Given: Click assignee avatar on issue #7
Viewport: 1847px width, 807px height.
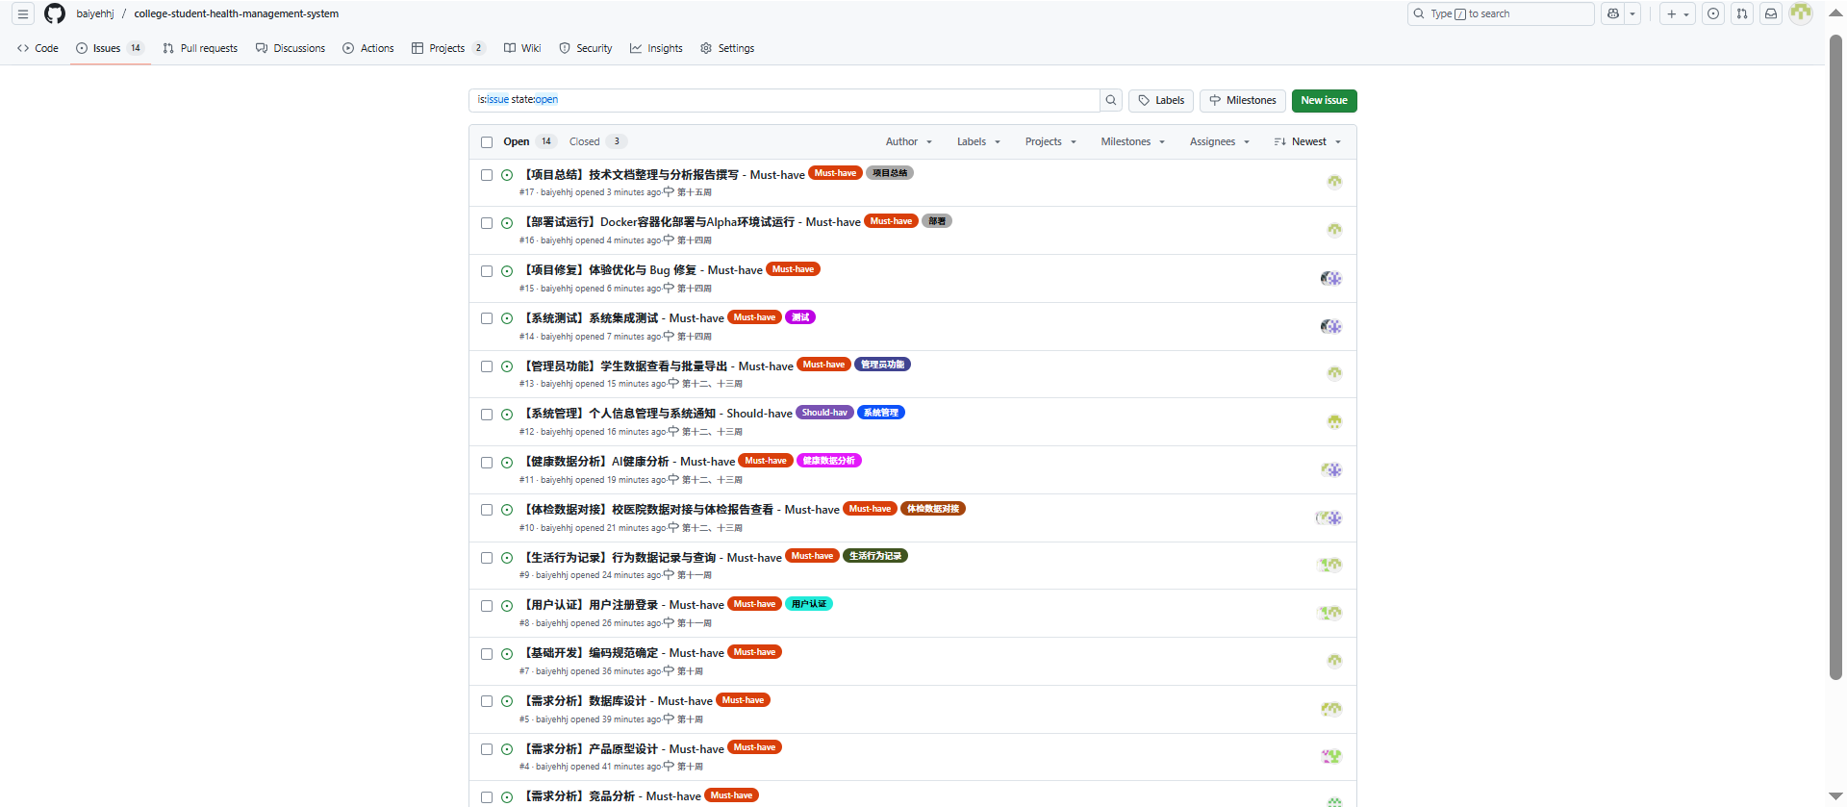Looking at the screenshot, I should point(1334,661).
